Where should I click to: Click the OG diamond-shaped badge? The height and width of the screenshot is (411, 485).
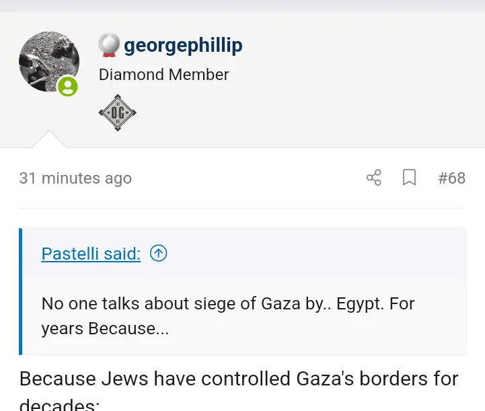tap(118, 112)
